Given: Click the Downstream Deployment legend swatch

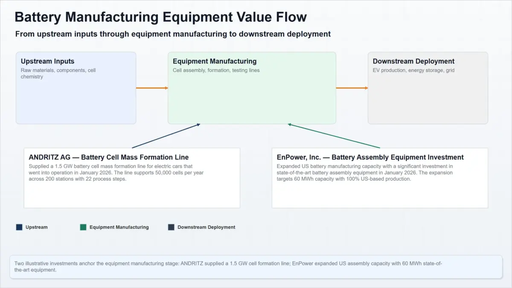Looking at the screenshot, I should pos(171,227).
